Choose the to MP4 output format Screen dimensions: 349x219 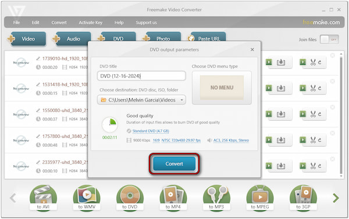pos(173,198)
